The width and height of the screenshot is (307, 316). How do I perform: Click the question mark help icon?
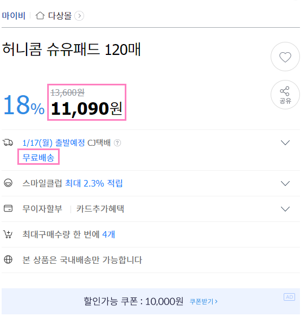pyautogui.click(x=117, y=143)
